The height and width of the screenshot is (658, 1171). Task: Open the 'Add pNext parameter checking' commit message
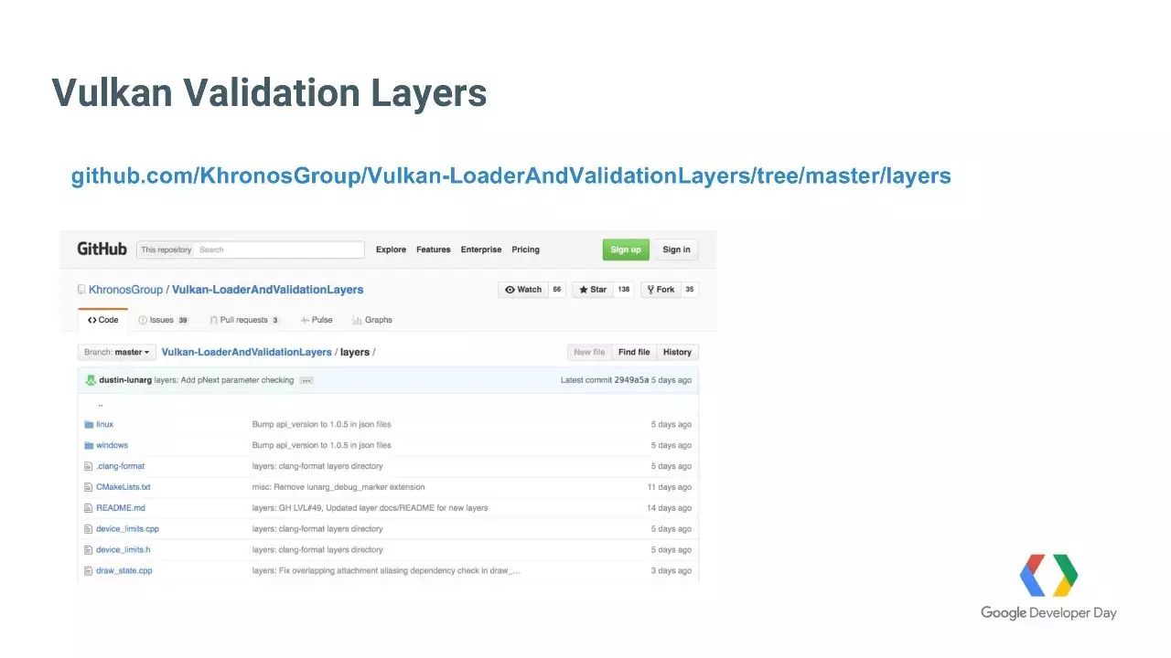(x=224, y=380)
